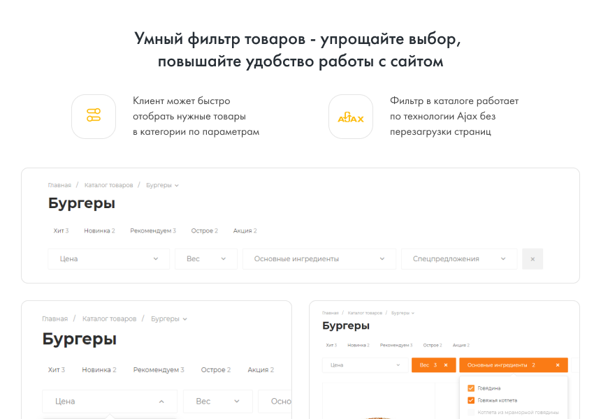Open the Спецпредложения dropdown

(458, 258)
